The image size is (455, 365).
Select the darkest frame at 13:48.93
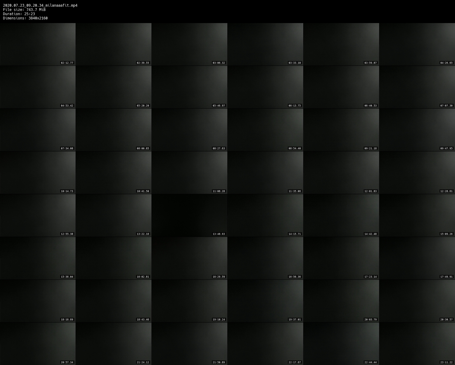[189, 215]
